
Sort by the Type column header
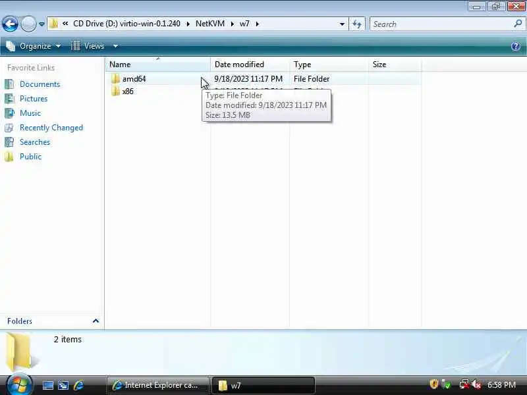[x=329, y=64]
